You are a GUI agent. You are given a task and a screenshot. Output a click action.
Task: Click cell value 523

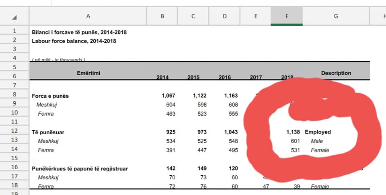coord(202,114)
